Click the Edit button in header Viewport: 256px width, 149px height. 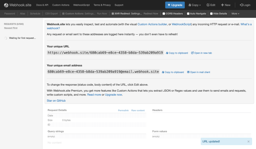pyautogui.click(x=211, y=5)
